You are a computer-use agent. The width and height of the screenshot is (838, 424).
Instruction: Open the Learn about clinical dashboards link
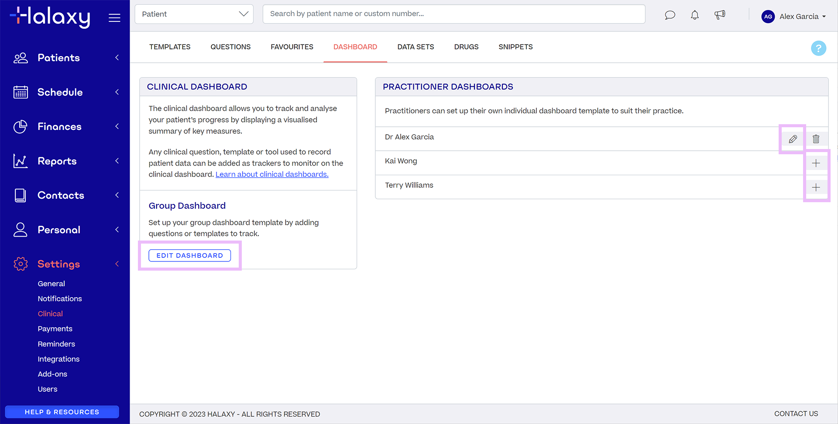[x=271, y=174]
